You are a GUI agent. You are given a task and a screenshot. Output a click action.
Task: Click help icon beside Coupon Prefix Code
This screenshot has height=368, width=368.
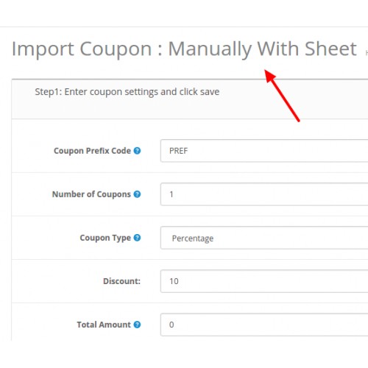pos(137,151)
